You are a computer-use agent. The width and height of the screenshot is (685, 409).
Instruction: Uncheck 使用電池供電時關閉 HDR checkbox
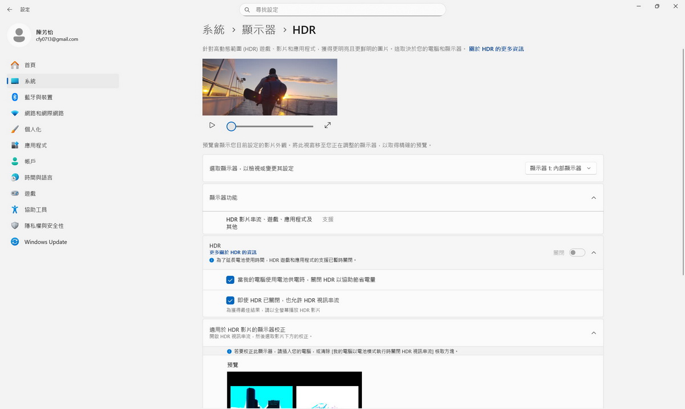[230, 280]
